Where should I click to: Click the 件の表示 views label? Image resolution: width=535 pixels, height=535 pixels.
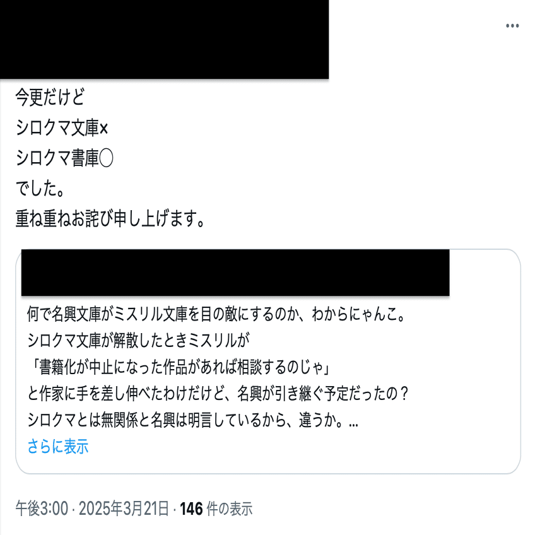pos(229,509)
